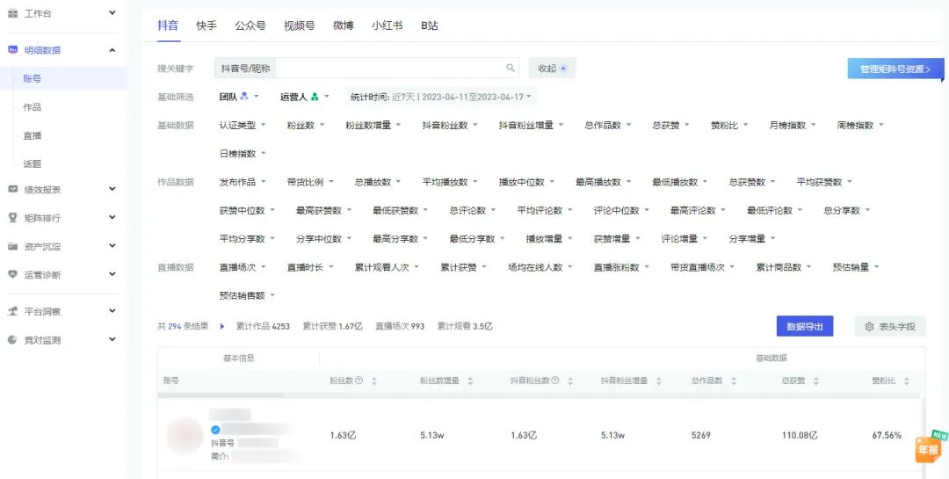Click the 67.56% ratio cell

click(887, 435)
